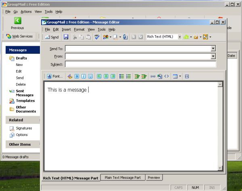Switch to the Preview tab

coord(154,178)
